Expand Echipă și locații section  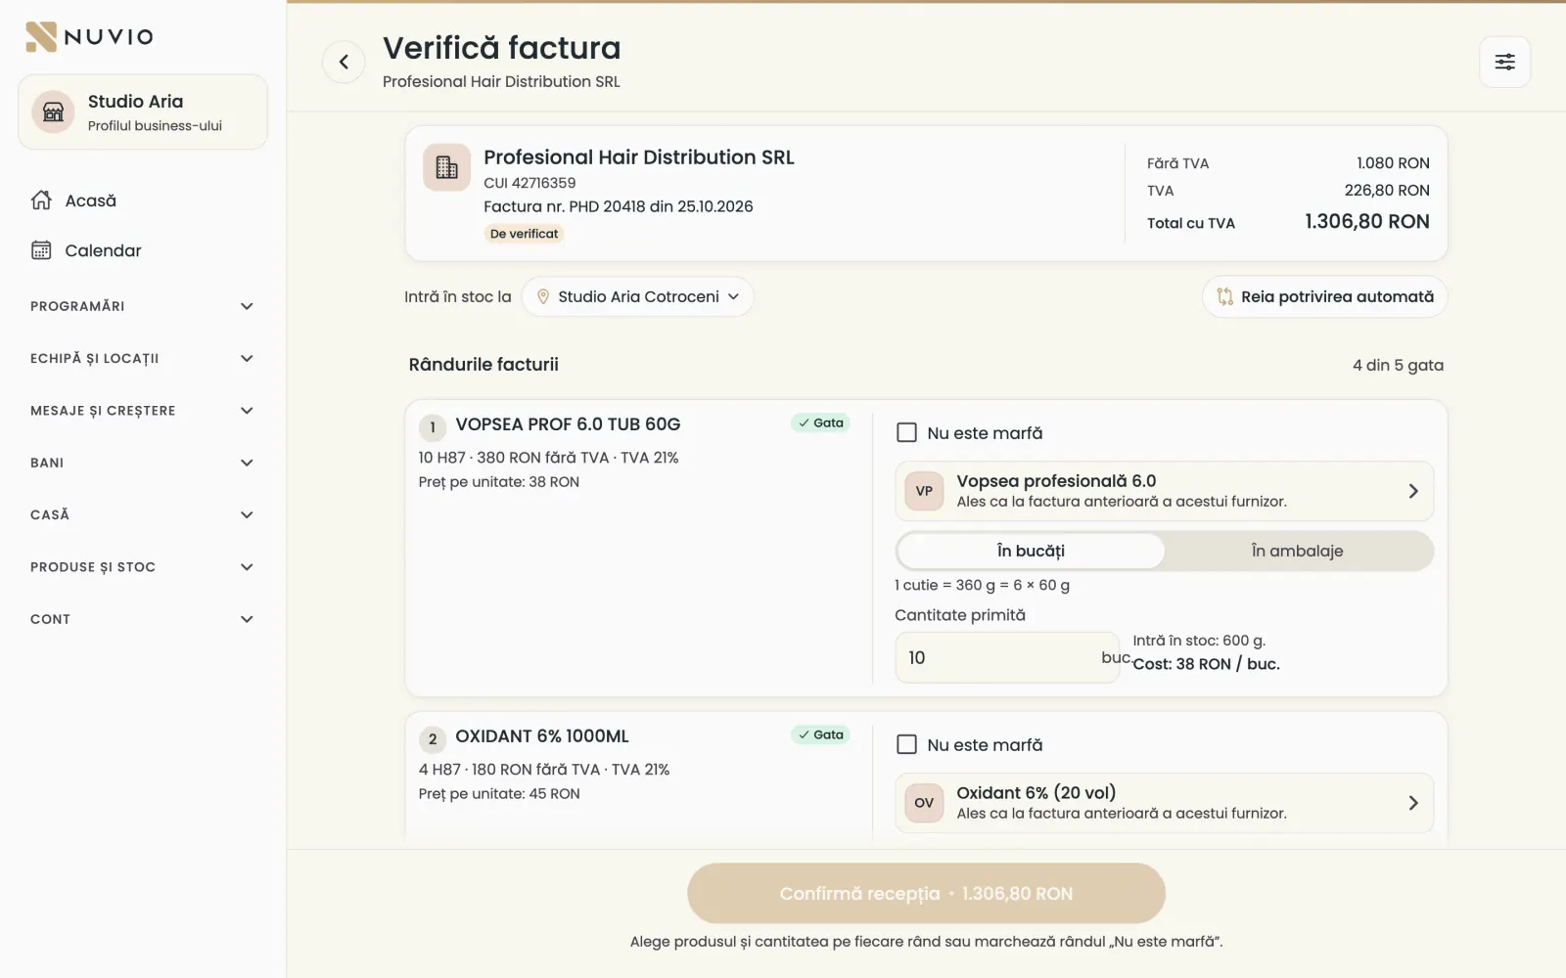(142, 358)
